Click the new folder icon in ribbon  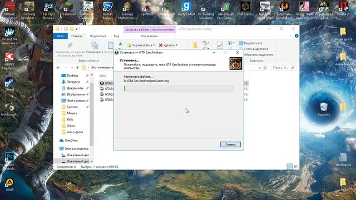[195, 45]
